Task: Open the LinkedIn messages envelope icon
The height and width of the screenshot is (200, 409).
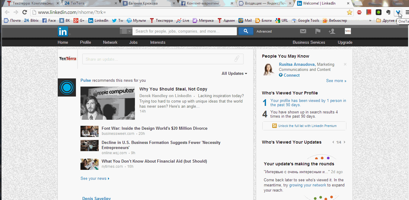Action: pos(303,31)
